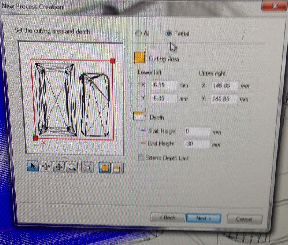The height and width of the screenshot is (245, 288).
Task: Select the arrow pointer tool
Action: pos(33,166)
